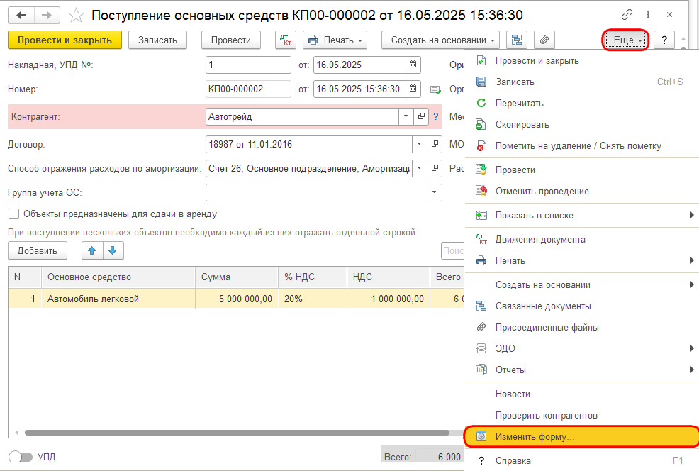Expand the Контрагент dropdown list
The image size is (699, 471).
click(x=406, y=116)
